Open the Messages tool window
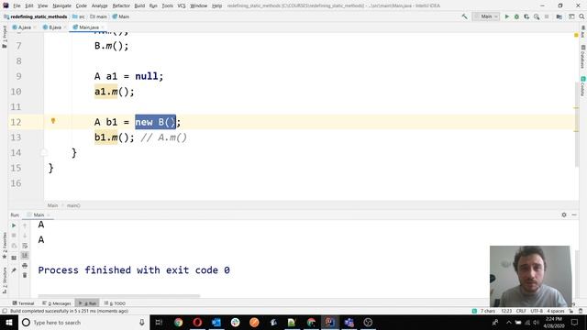Screen dimensions: 587x330 tap(57, 303)
